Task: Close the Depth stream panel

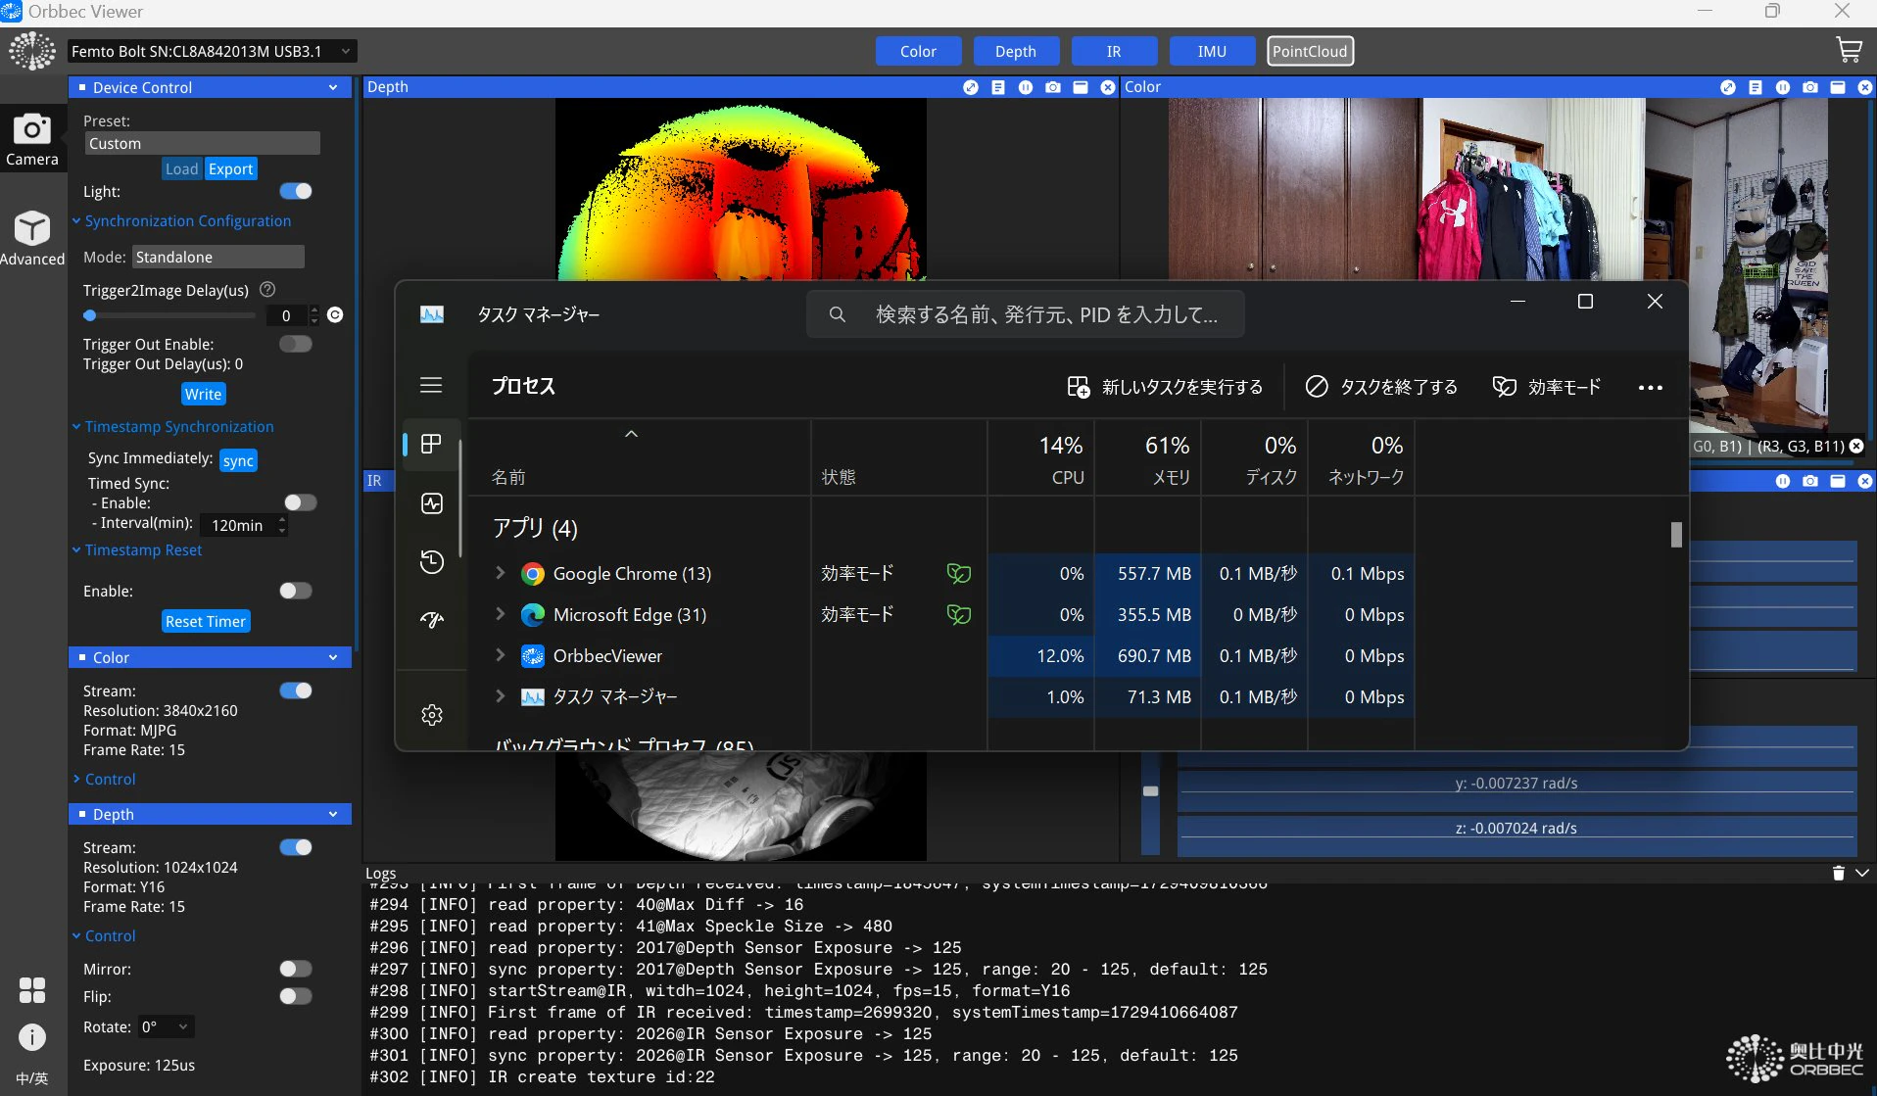Action: click(1108, 87)
